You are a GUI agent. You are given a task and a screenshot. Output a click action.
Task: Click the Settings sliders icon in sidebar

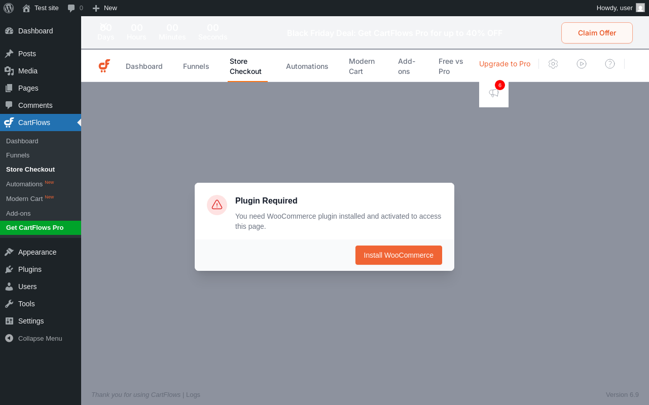[x=9, y=321]
